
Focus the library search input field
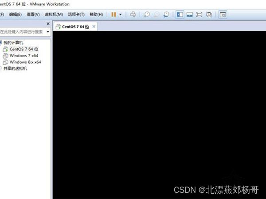(x=23, y=32)
